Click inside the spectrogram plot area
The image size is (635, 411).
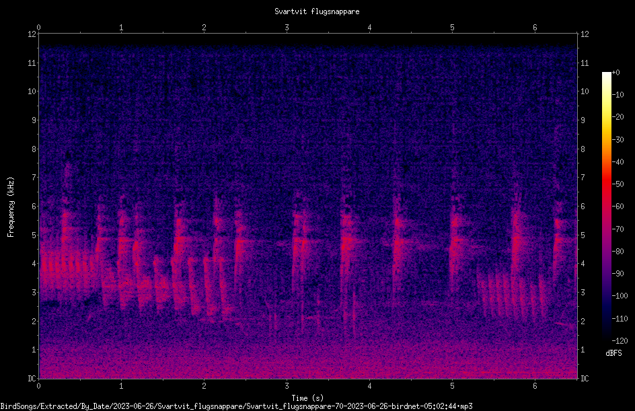coord(308,206)
